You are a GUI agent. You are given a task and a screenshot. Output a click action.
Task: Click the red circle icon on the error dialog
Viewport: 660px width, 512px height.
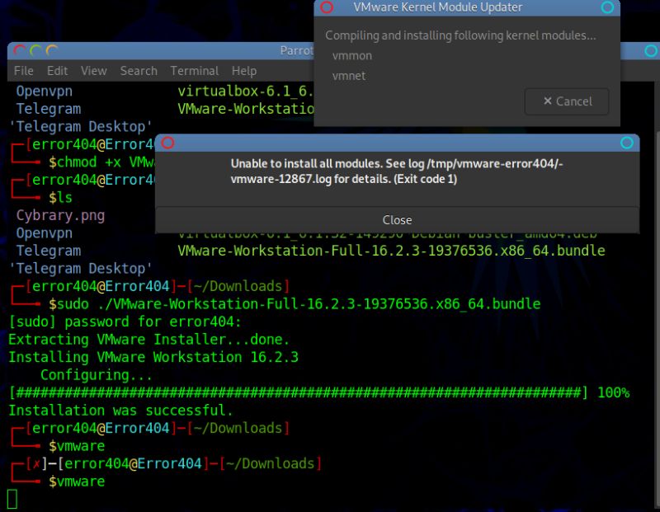point(167,142)
